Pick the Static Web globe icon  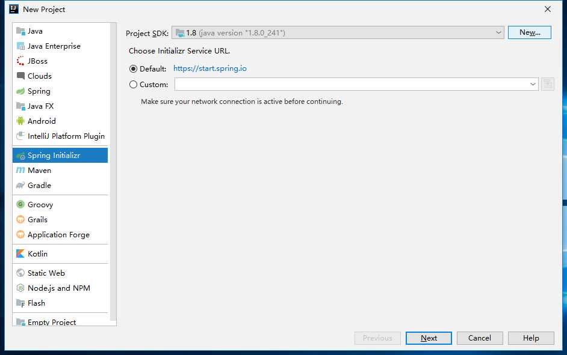point(20,273)
